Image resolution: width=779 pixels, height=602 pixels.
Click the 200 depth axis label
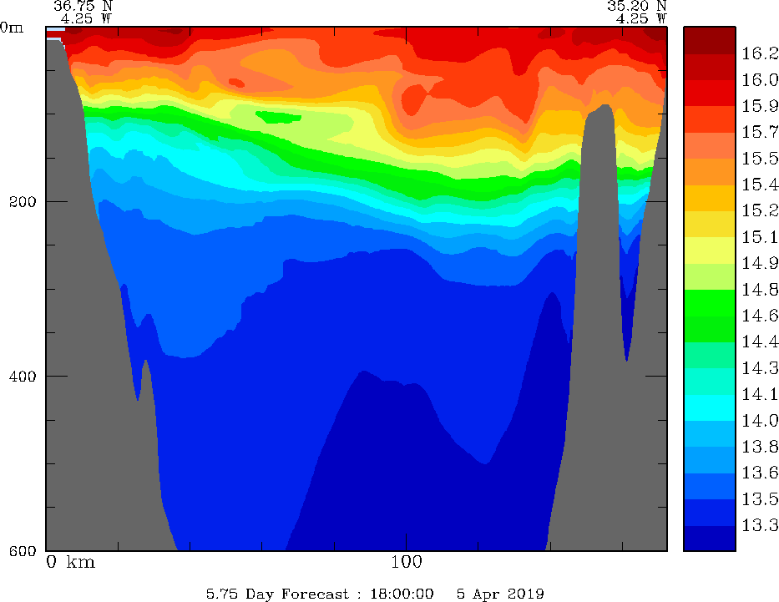(x=23, y=202)
